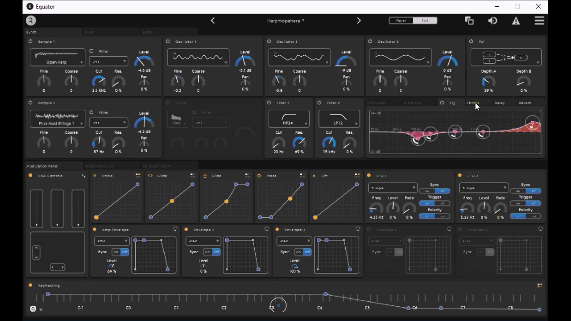The height and width of the screenshot is (321, 571).
Task: Toggle Oscillator 1 power icon
Action: coord(168,41)
